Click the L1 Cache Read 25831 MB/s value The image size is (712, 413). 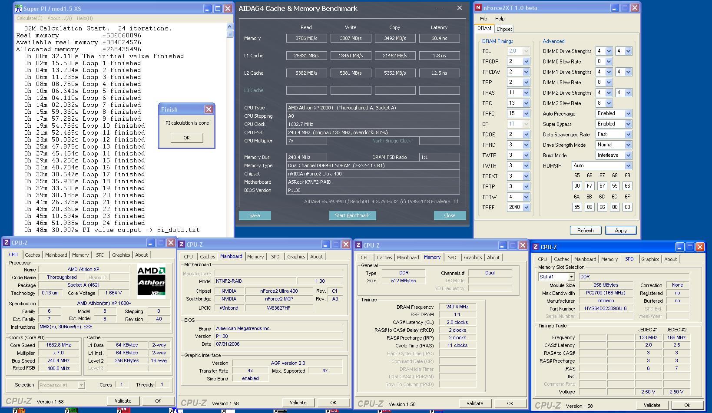[x=306, y=56]
